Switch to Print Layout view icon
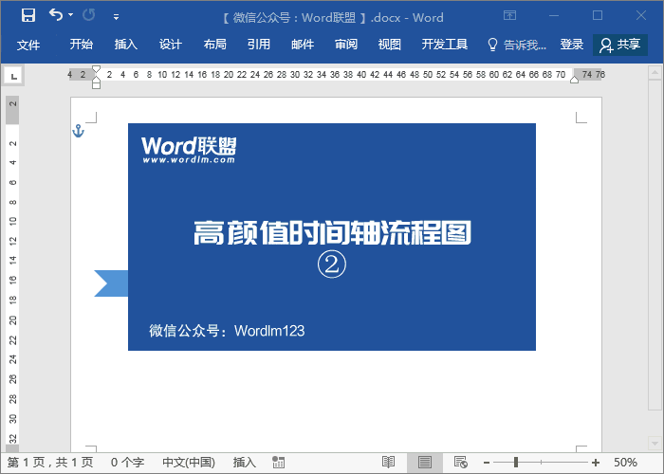Viewport: 664px width, 474px height. click(x=425, y=463)
